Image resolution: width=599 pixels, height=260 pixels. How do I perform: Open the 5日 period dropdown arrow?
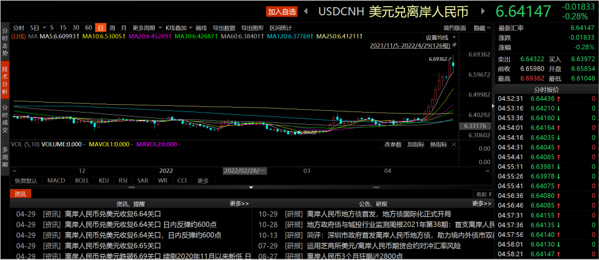44,28
